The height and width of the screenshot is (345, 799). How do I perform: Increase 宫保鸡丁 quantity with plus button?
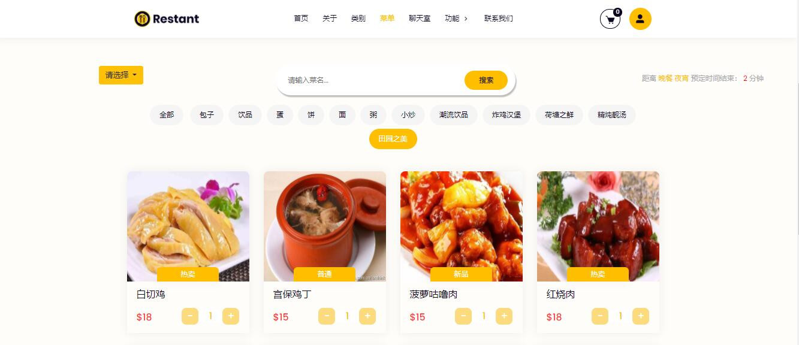point(367,316)
